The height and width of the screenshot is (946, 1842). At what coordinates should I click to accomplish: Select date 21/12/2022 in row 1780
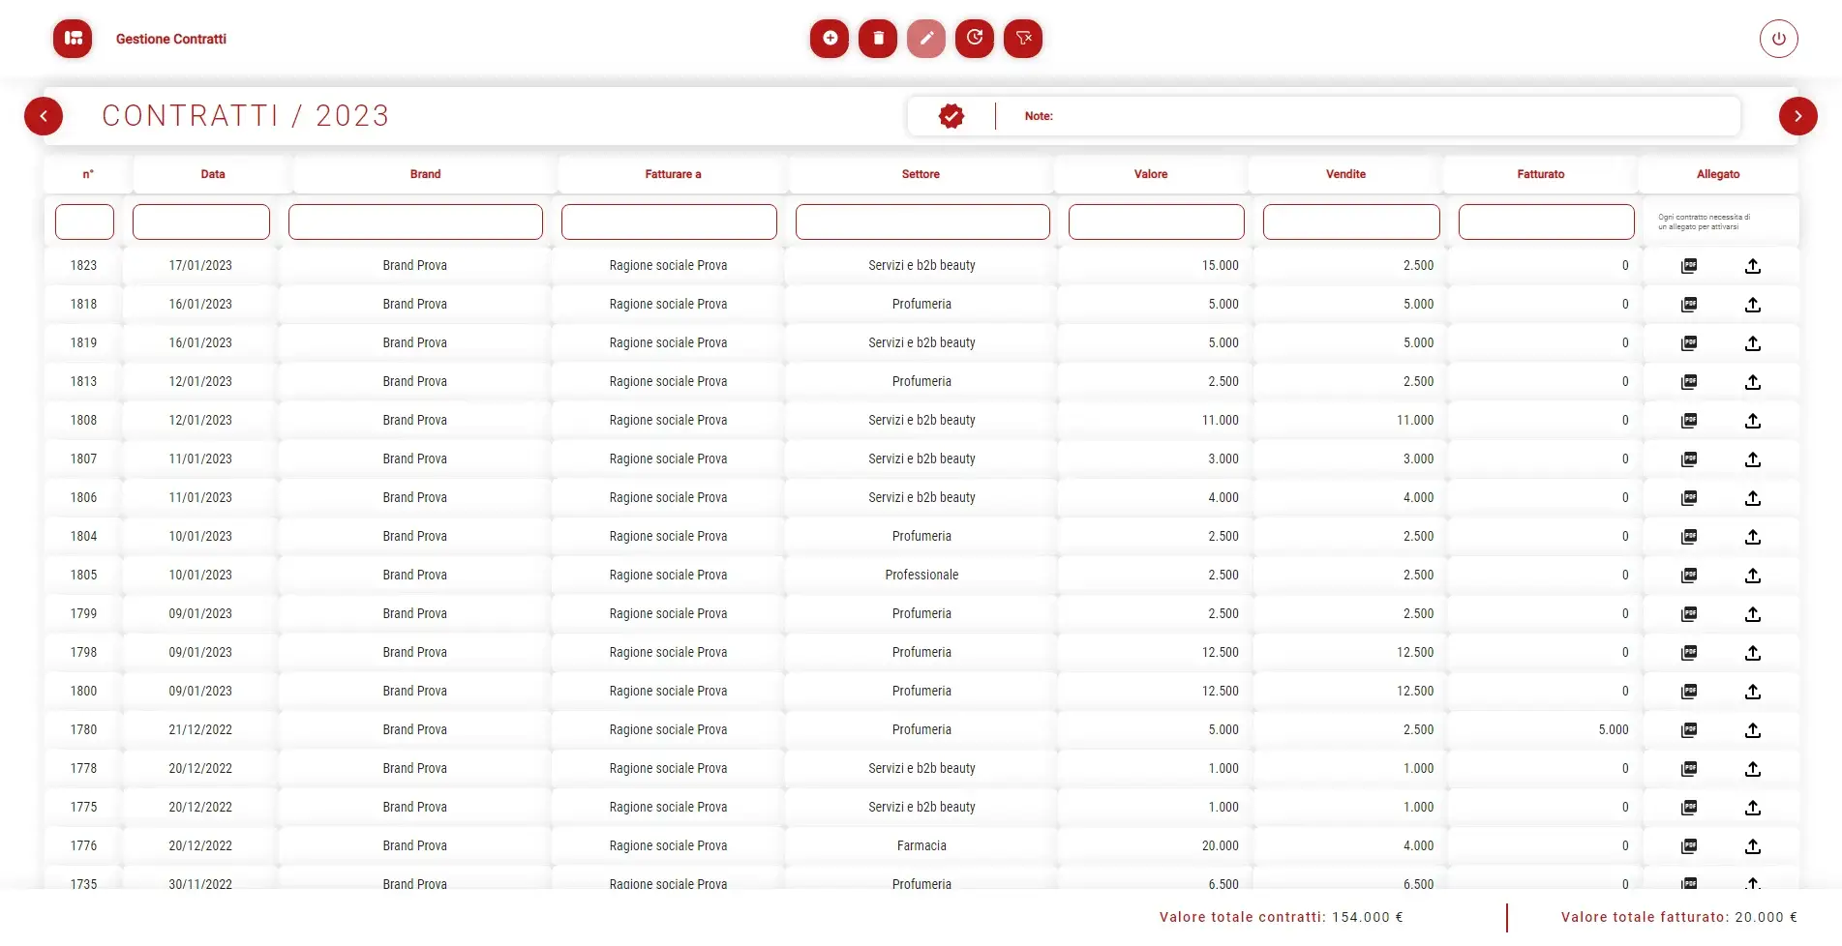pos(200,729)
